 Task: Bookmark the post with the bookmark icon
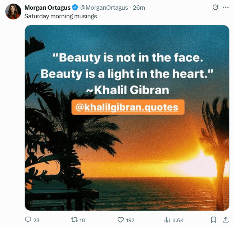tap(213, 220)
